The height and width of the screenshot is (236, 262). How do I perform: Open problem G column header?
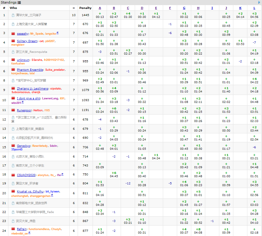click(x=184, y=8)
